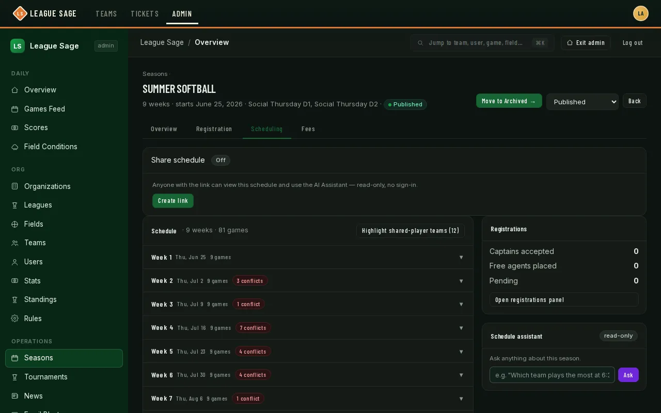Click the LA user avatar
The width and height of the screenshot is (661, 413).
(641, 13)
